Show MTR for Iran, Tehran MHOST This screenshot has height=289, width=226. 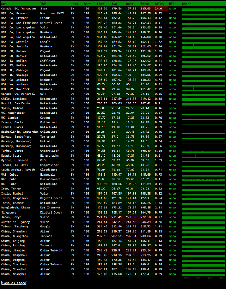point(172,189)
